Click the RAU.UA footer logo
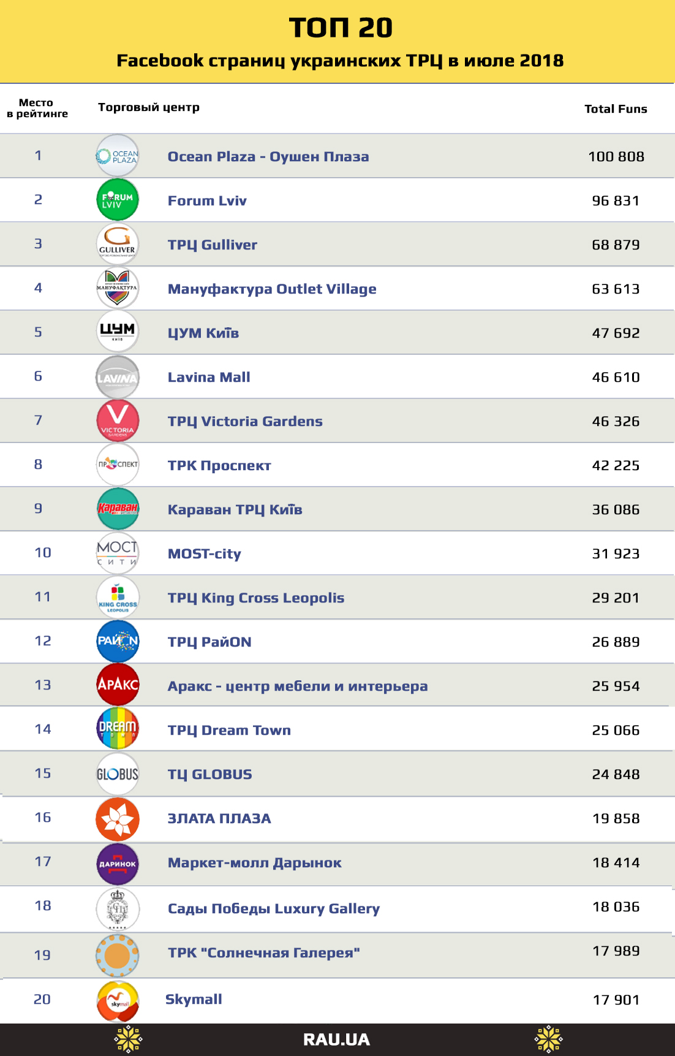 336,1039
